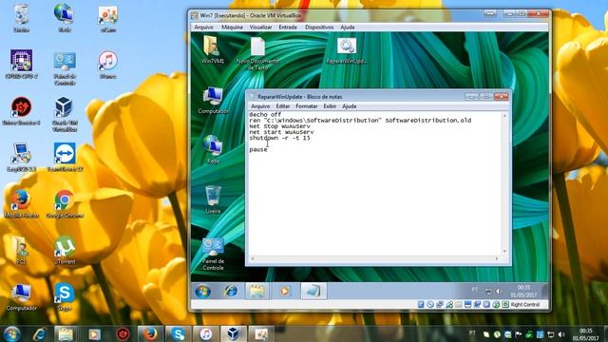608x342 pixels.
Task: Click the 'net start WuAuServ' line
Action: click(281, 132)
